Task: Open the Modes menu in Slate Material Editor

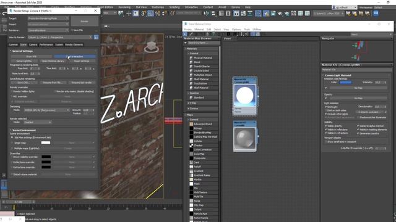Action: pyautogui.click(x=187, y=30)
